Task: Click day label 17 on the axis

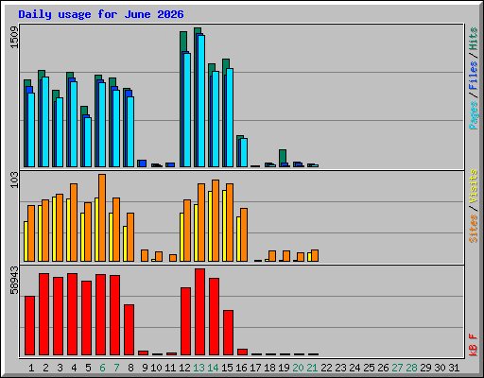Action: (255, 368)
